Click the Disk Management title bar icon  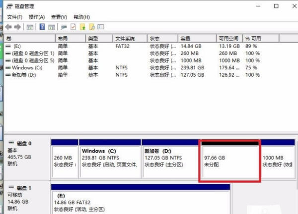pos(9,6)
